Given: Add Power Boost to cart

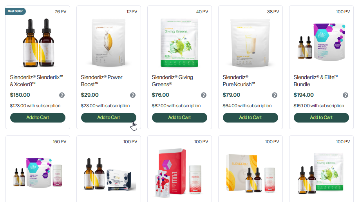Looking at the screenshot, I should [109, 117].
